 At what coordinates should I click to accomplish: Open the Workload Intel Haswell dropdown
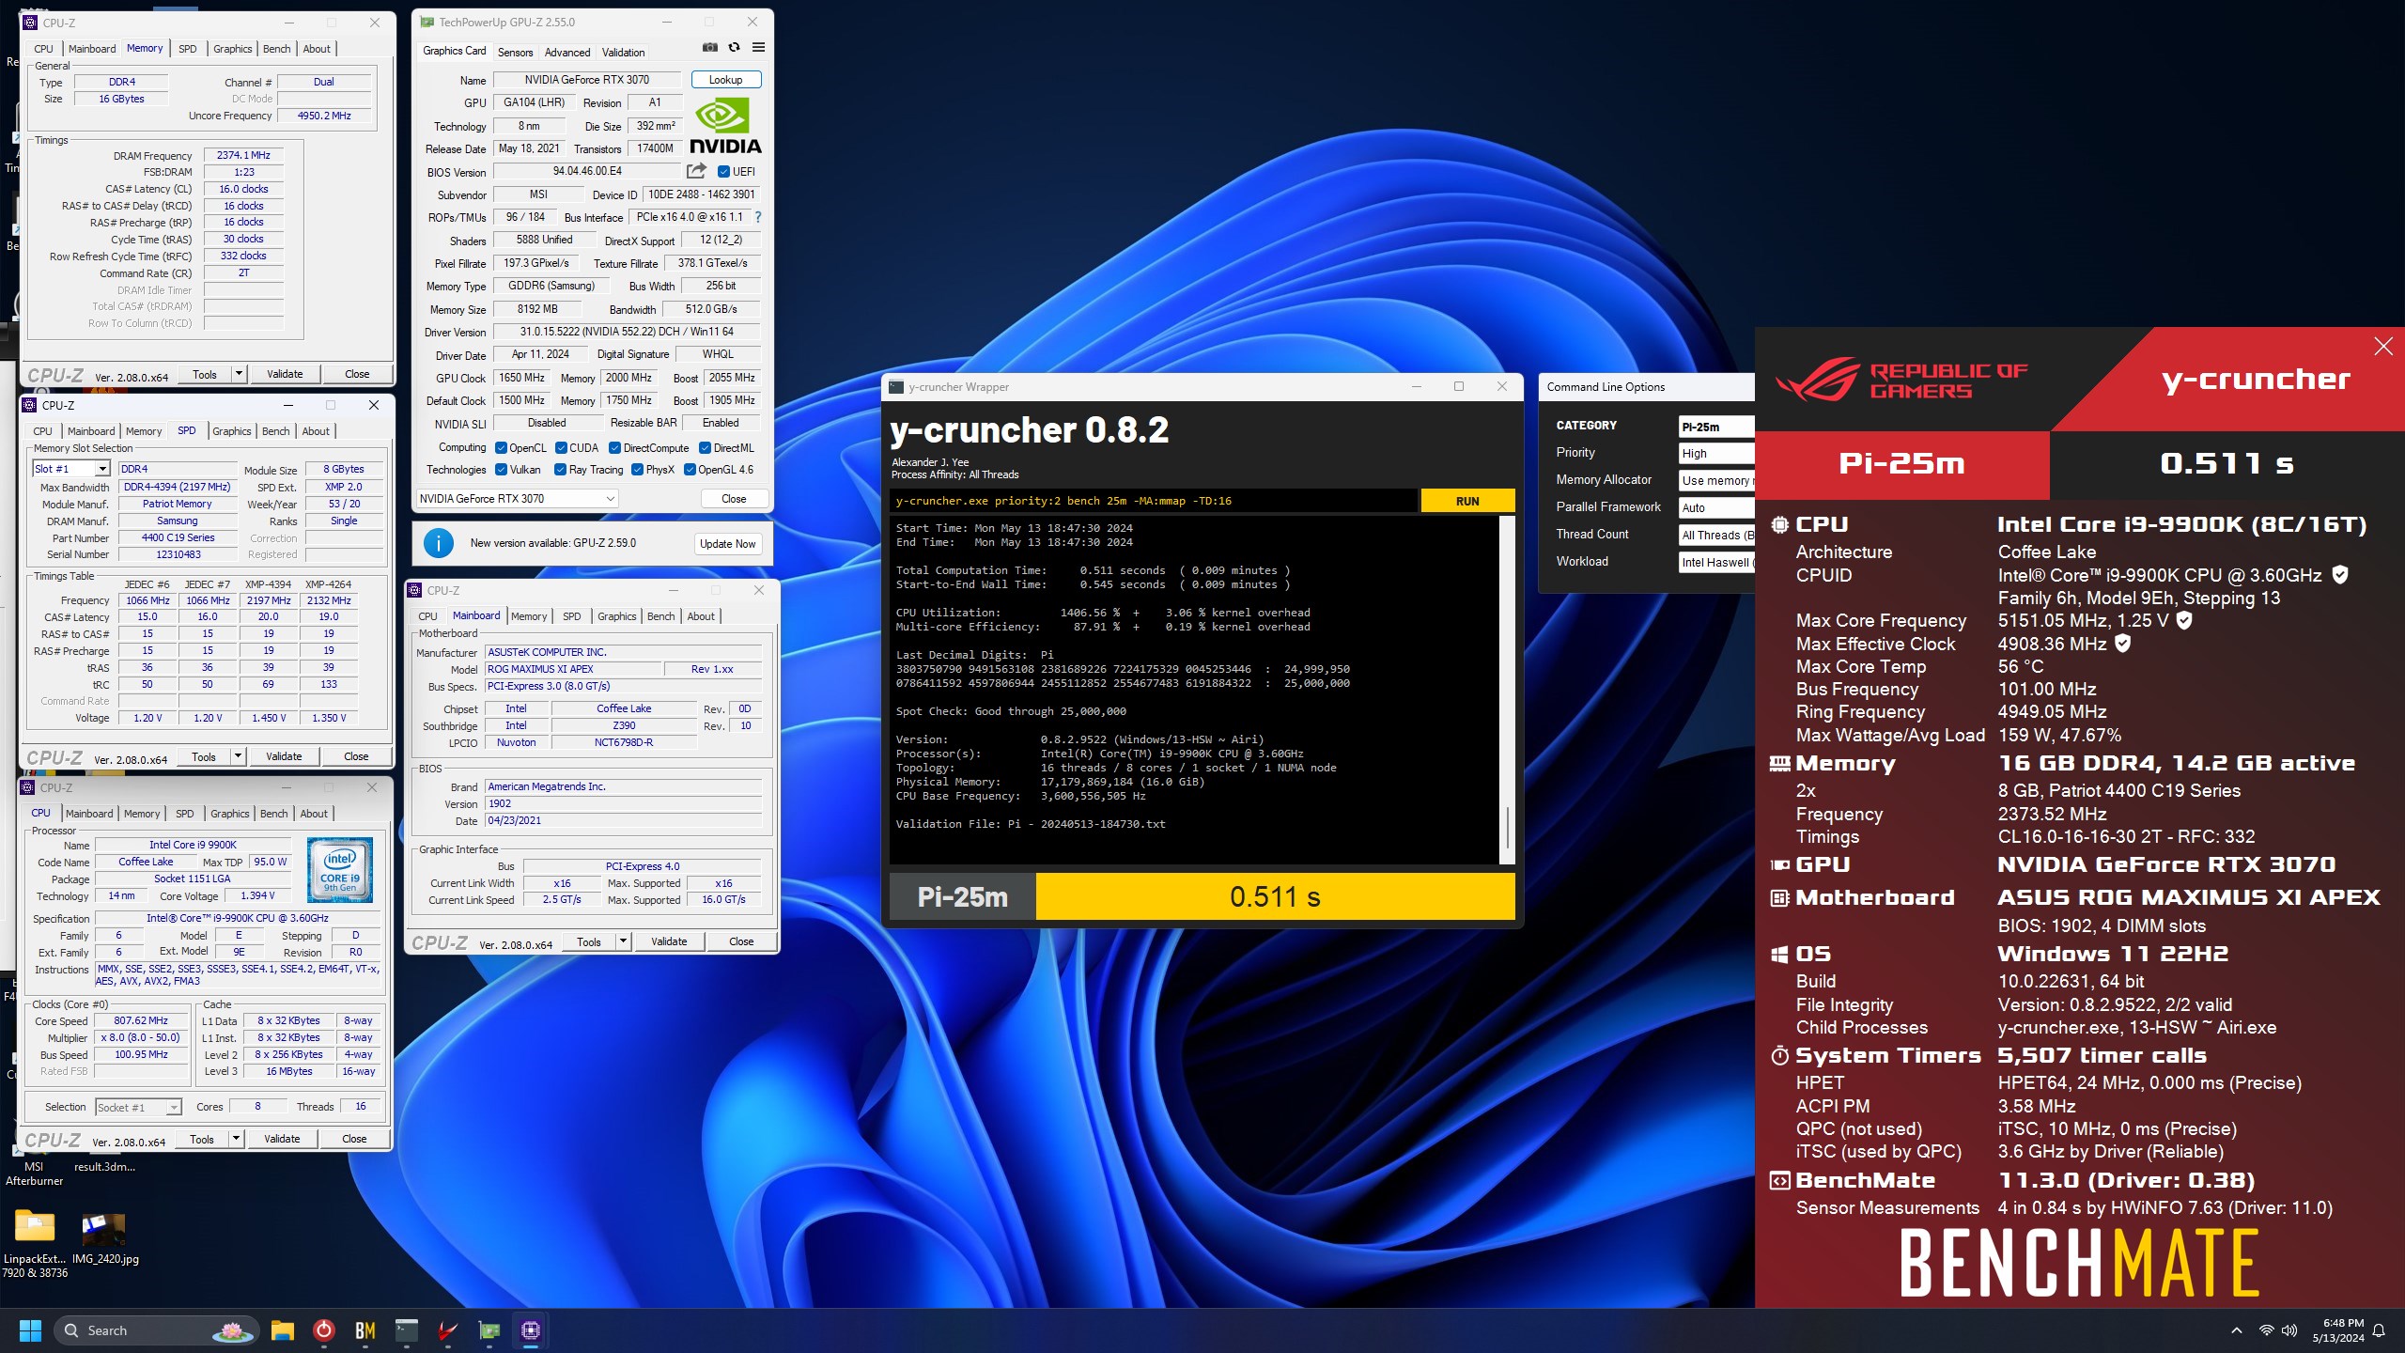click(1715, 562)
